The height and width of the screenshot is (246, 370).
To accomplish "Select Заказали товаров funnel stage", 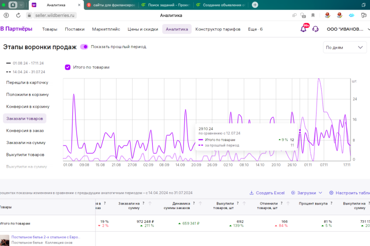I will click(x=25, y=118).
